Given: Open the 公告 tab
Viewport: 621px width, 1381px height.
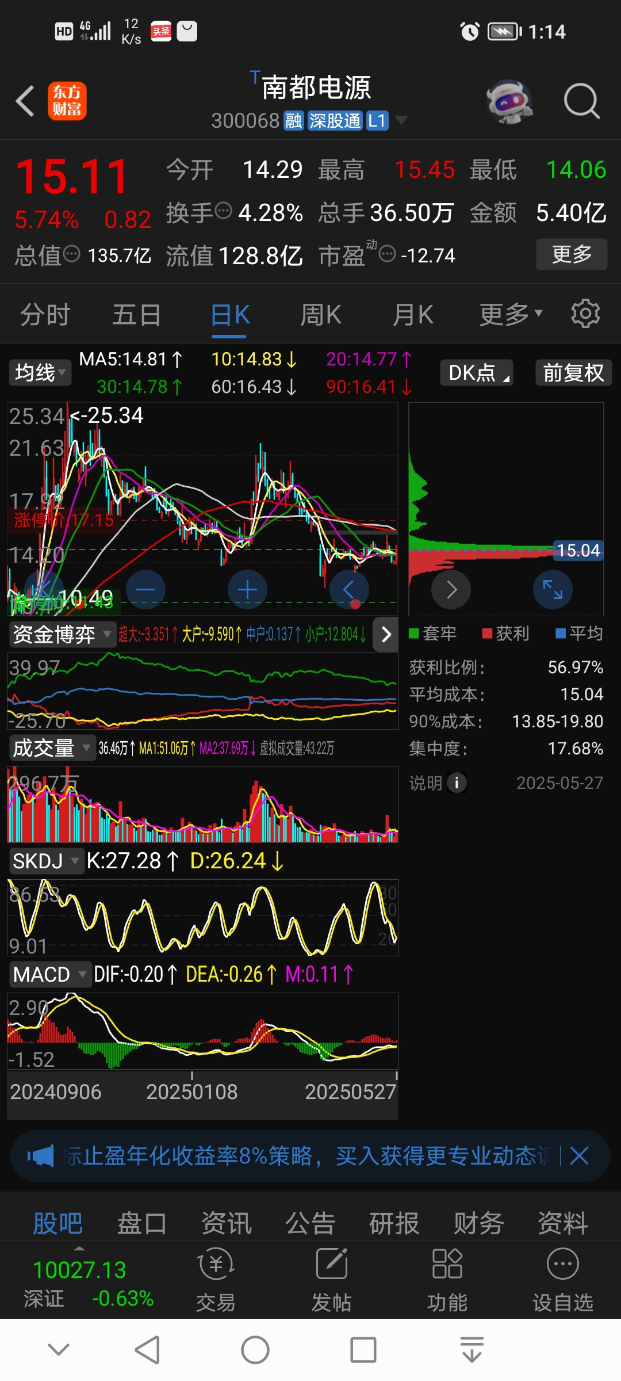Looking at the screenshot, I should pyautogui.click(x=310, y=1223).
